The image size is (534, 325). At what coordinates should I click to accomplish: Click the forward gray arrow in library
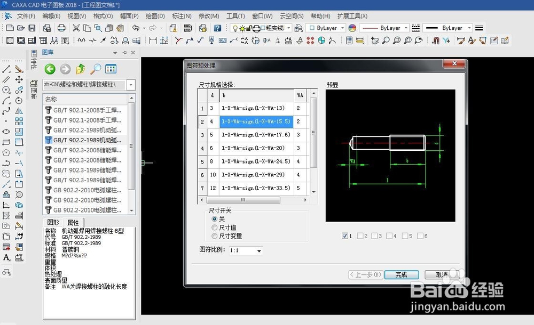click(65, 69)
